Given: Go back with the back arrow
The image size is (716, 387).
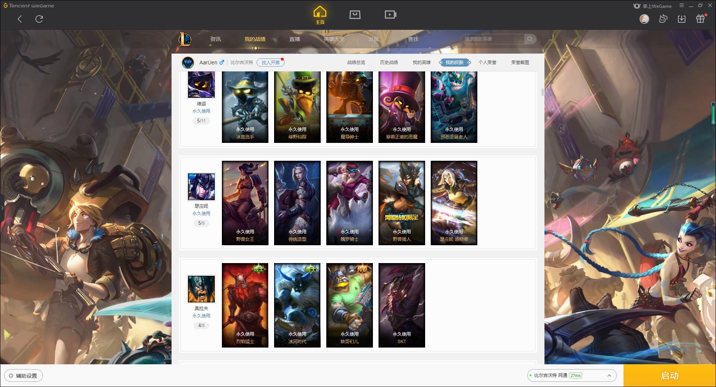Looking at the screenshot, I should 20,19.
